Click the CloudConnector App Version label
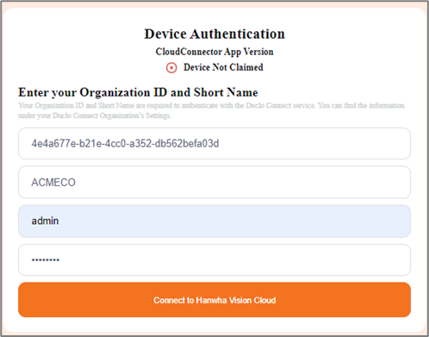 click(214, 52)
